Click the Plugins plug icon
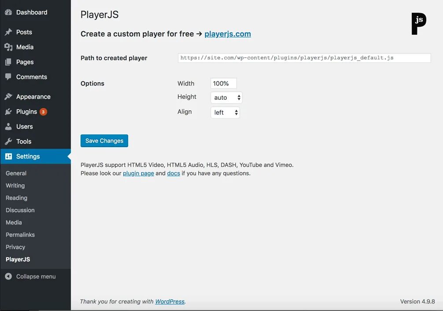The image size is (443, 311). [x=8, y=112]
